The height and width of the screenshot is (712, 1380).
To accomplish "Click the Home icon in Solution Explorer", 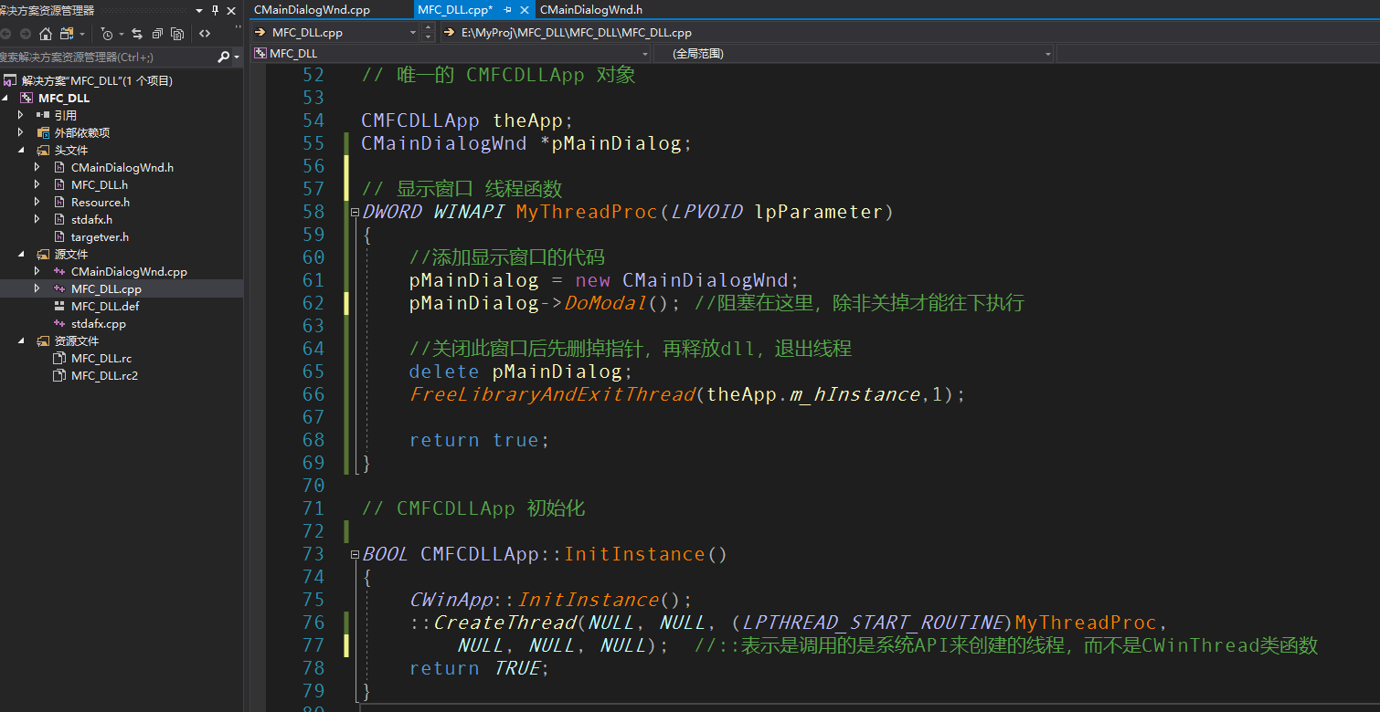I will pyautogui.click(x=46, y=34).
